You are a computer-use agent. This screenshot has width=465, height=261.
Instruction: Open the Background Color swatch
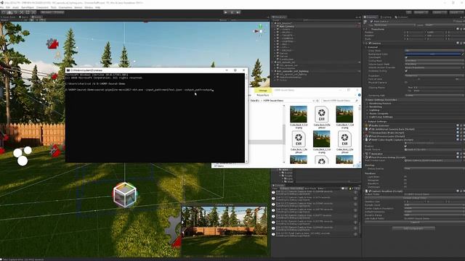[x=433, y=54]
